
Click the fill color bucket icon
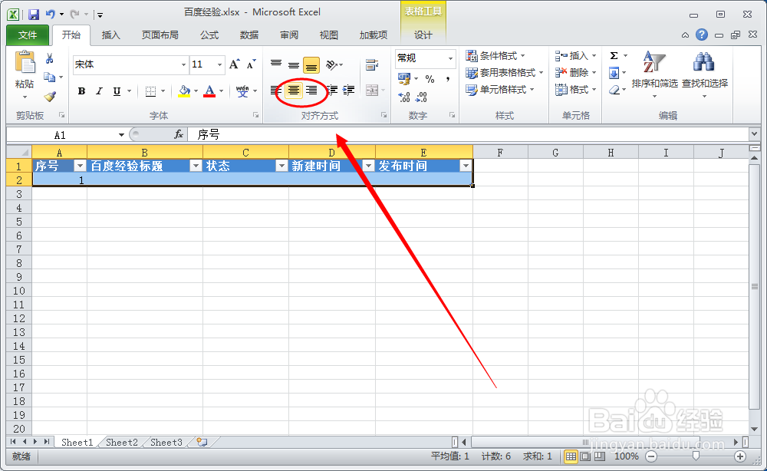click(x=184, y=91)
